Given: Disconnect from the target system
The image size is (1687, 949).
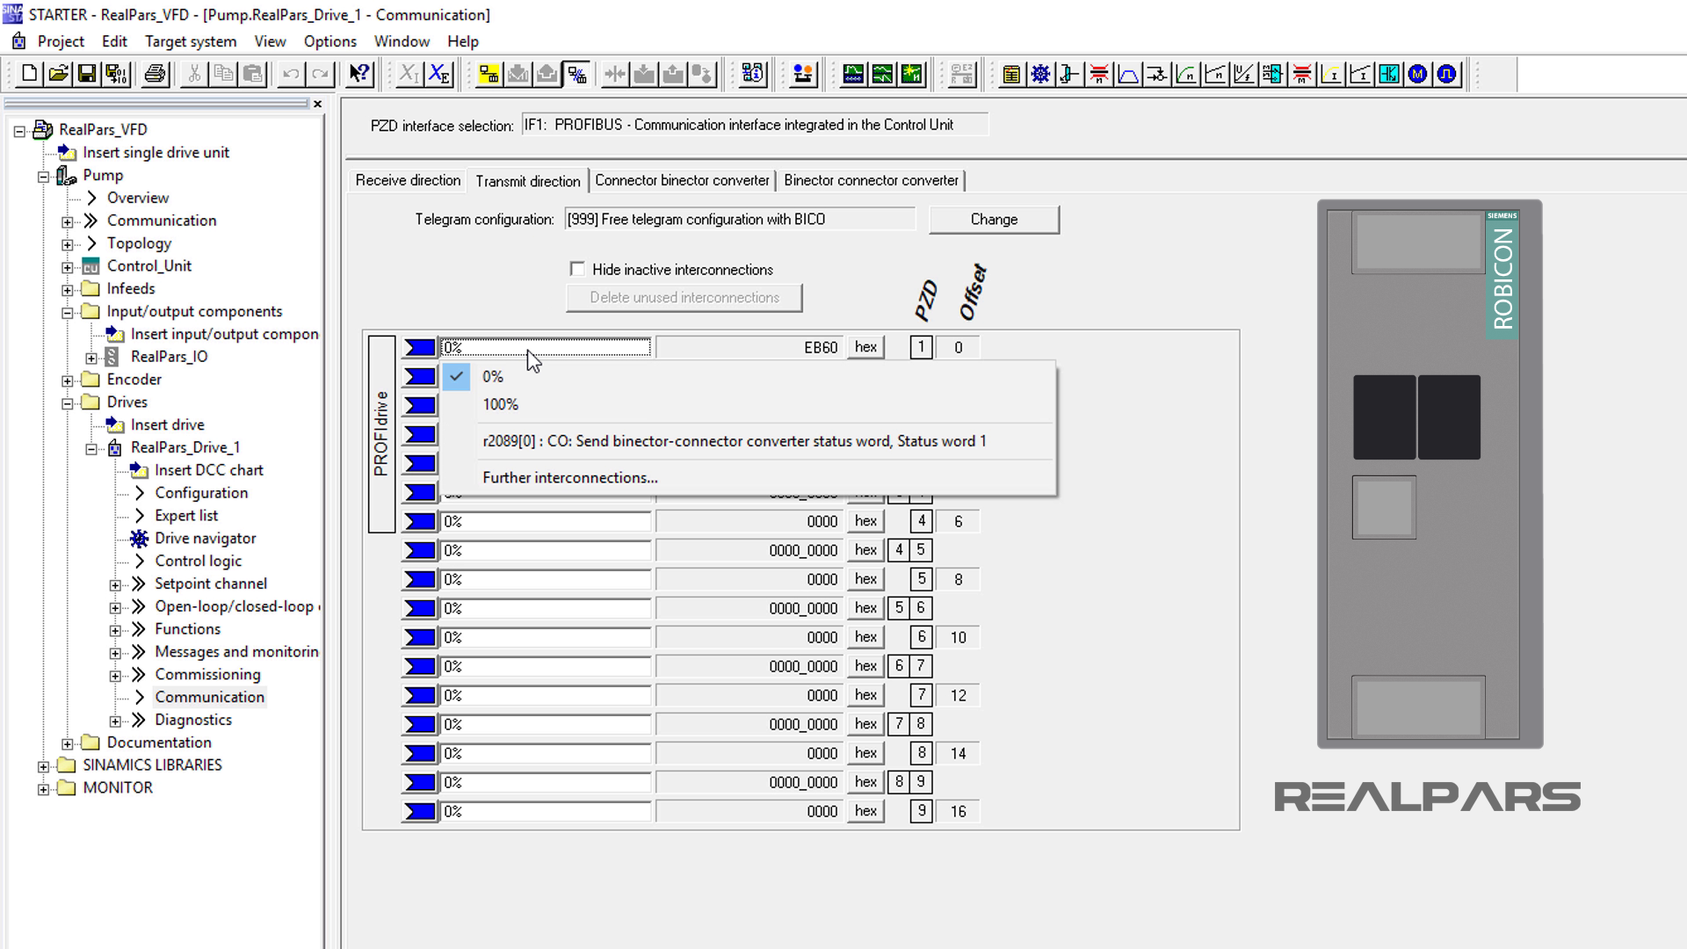Looking at the screenshot, I should point(576,74).
